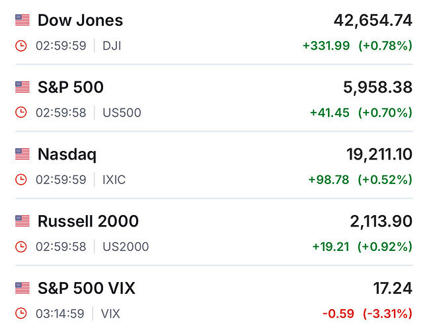The width and height of the screenshot is (429, 331).
Task: Click the Dow Jones price 42,654.74
Action: [373, 21]
